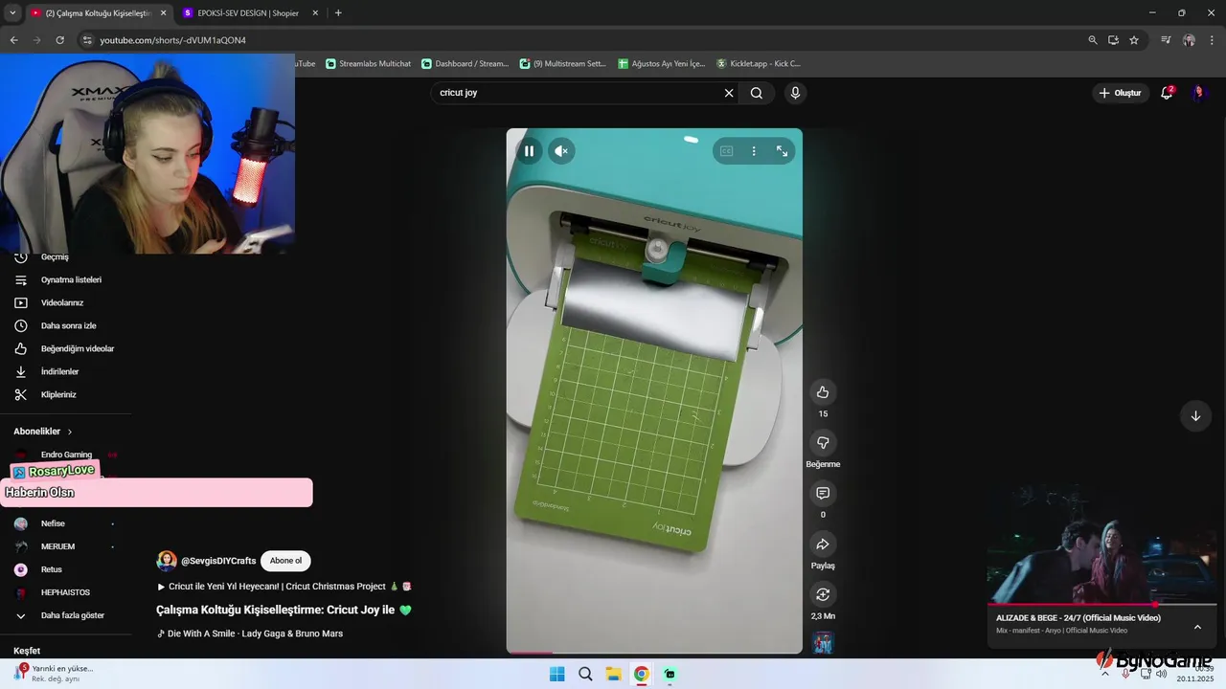This screenshot has height=689, width=1226.
Task: Reload the page
Action: tap(59, 40)
